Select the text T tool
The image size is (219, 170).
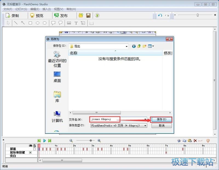[x=76, y=23]
